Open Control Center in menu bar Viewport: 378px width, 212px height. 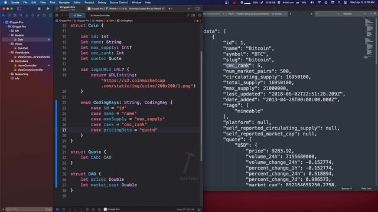click(x=346, y=2)
